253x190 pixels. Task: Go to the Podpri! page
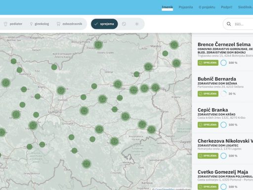point(227,7)
